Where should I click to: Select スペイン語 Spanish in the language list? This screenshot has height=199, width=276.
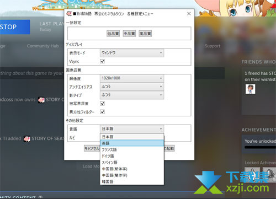coord(132,163)
